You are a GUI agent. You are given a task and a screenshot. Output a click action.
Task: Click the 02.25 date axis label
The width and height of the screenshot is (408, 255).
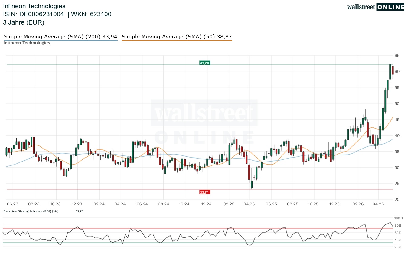229,204
